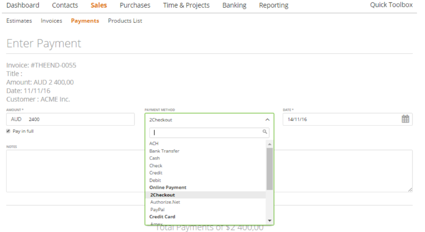
Task: Open the Reporting menu
Action: tap(274, 5)
